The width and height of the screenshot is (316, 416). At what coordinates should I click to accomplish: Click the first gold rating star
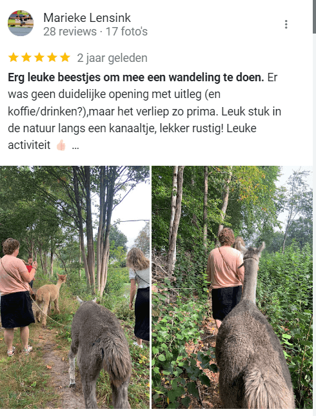pos(14,57)
